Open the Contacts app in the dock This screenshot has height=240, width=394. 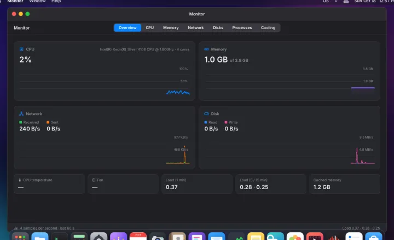coord(177,237)
